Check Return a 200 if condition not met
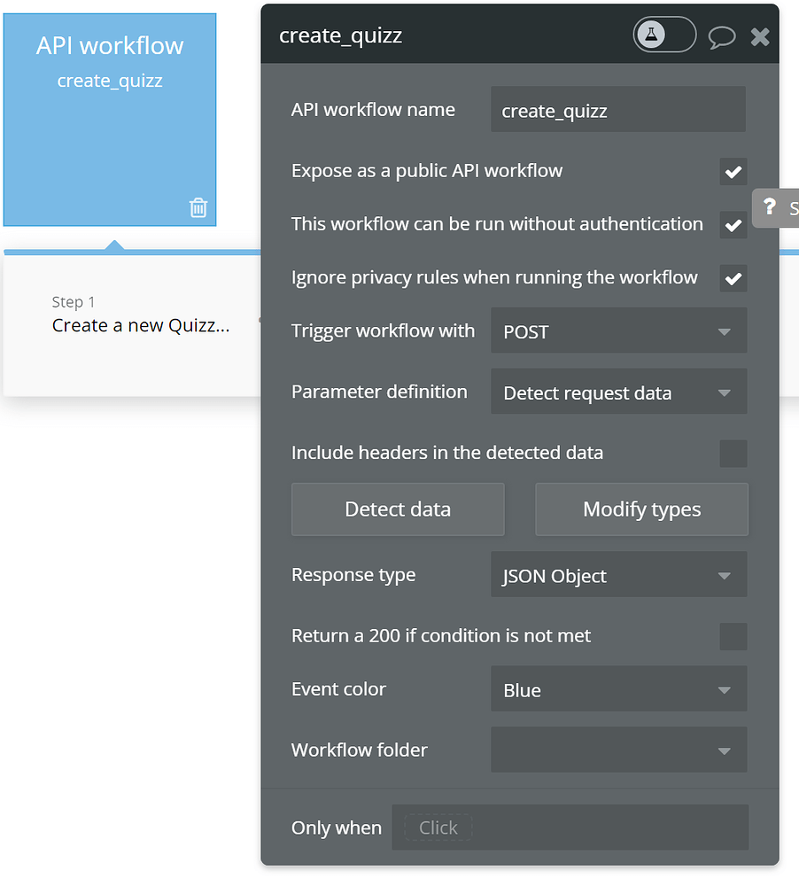 pyautogui.click(x=733, y=637)
